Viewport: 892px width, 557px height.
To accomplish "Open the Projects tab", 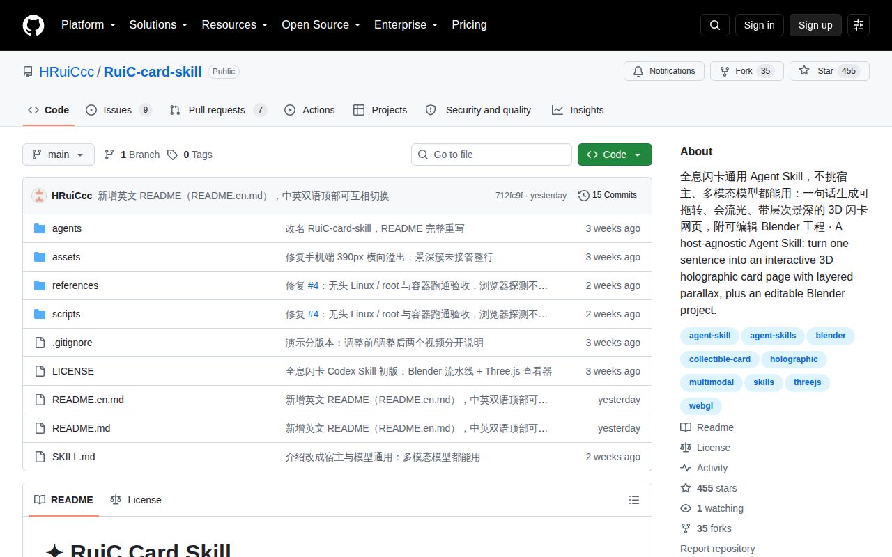I will click(380, 110).
